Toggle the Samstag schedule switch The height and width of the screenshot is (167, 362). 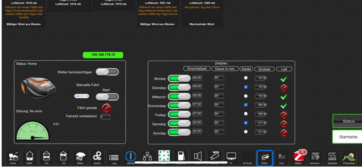tap(179, 124)
